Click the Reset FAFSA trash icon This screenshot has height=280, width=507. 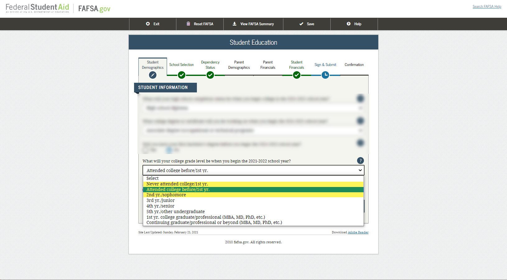pos(188,24)
